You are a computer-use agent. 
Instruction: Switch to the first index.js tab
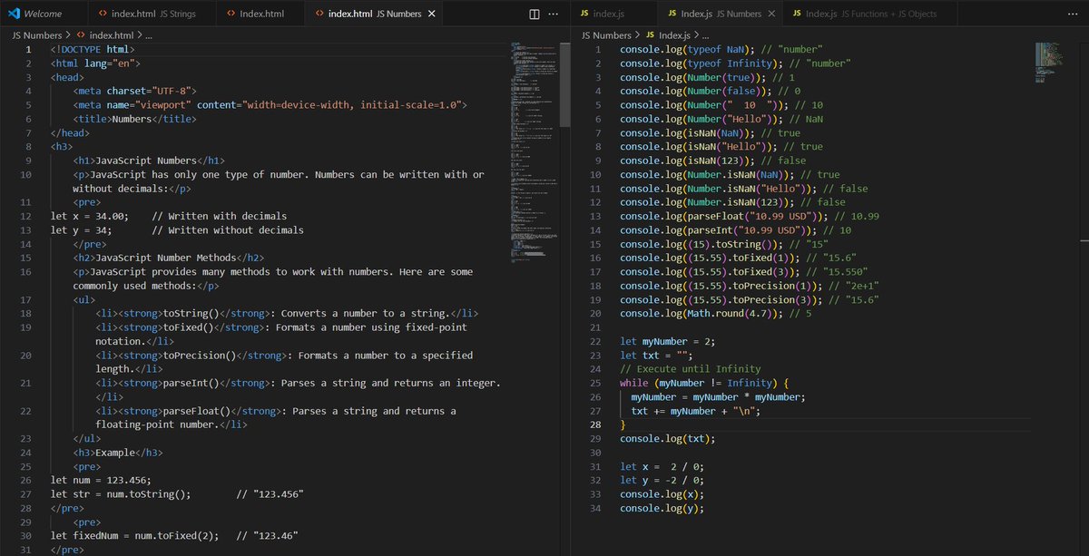point(613,14)
